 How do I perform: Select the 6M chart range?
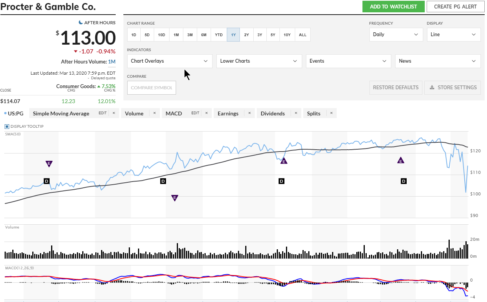tap(204, 35)
